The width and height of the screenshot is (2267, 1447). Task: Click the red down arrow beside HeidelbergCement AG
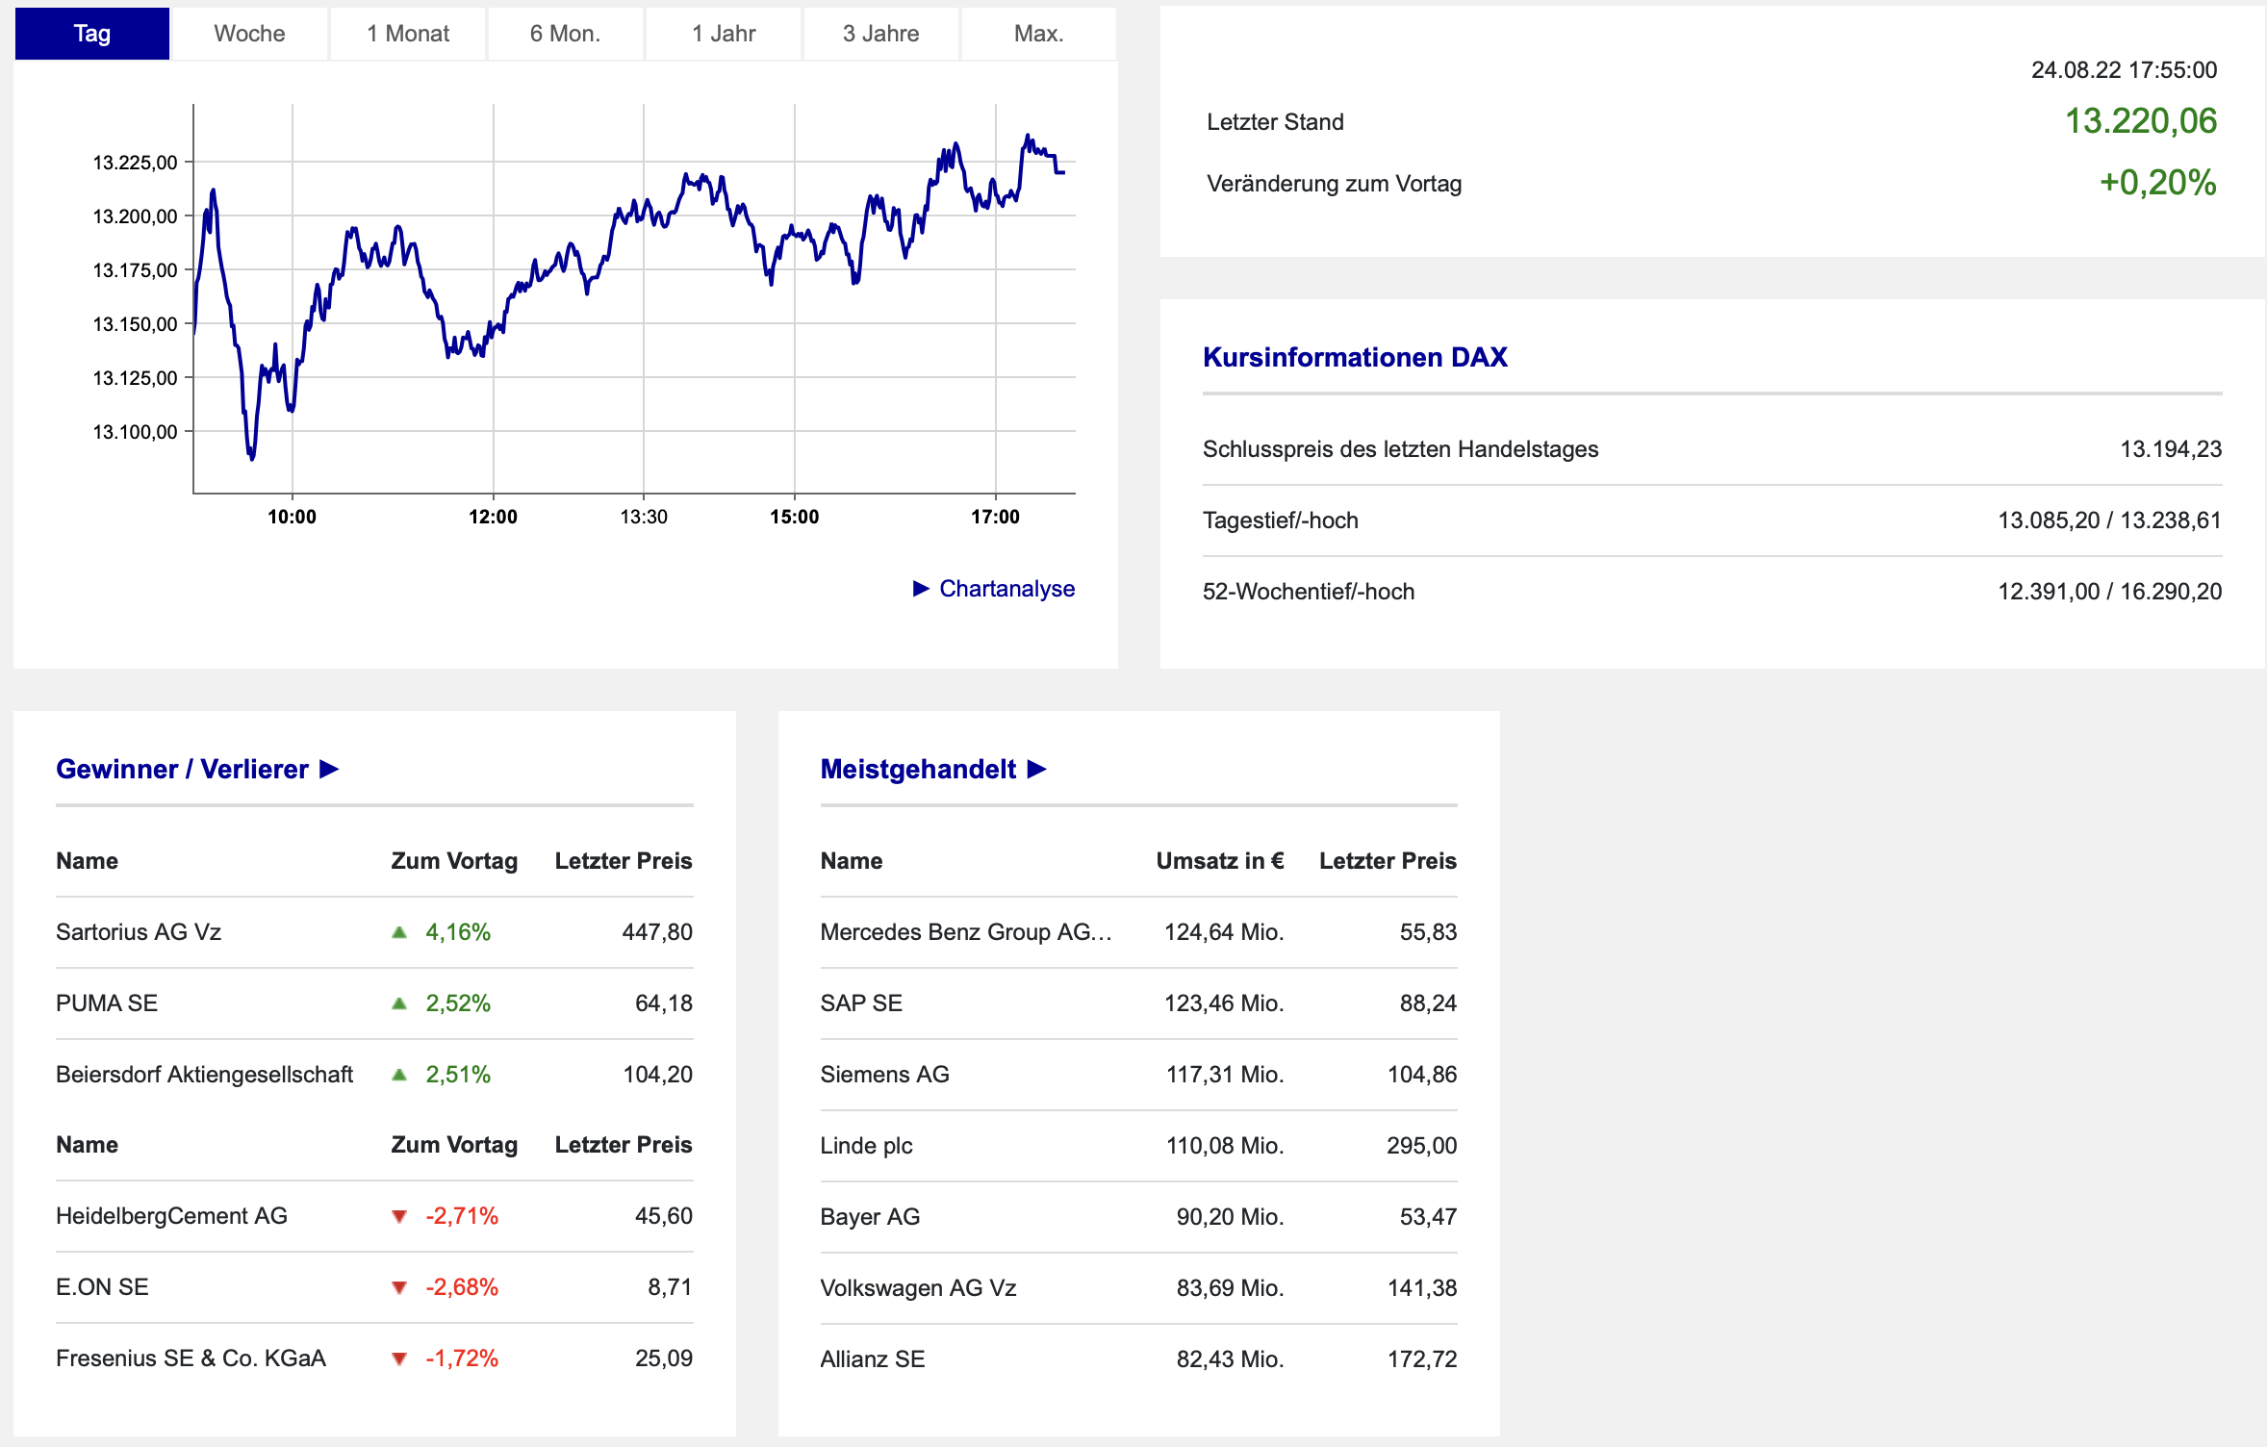(x=399, y=1217)
